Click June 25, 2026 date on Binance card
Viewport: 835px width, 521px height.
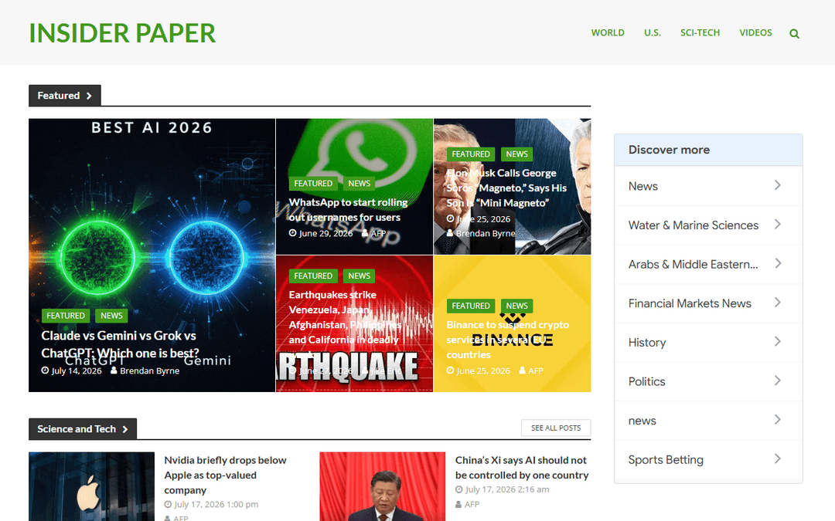coord(483,370)
